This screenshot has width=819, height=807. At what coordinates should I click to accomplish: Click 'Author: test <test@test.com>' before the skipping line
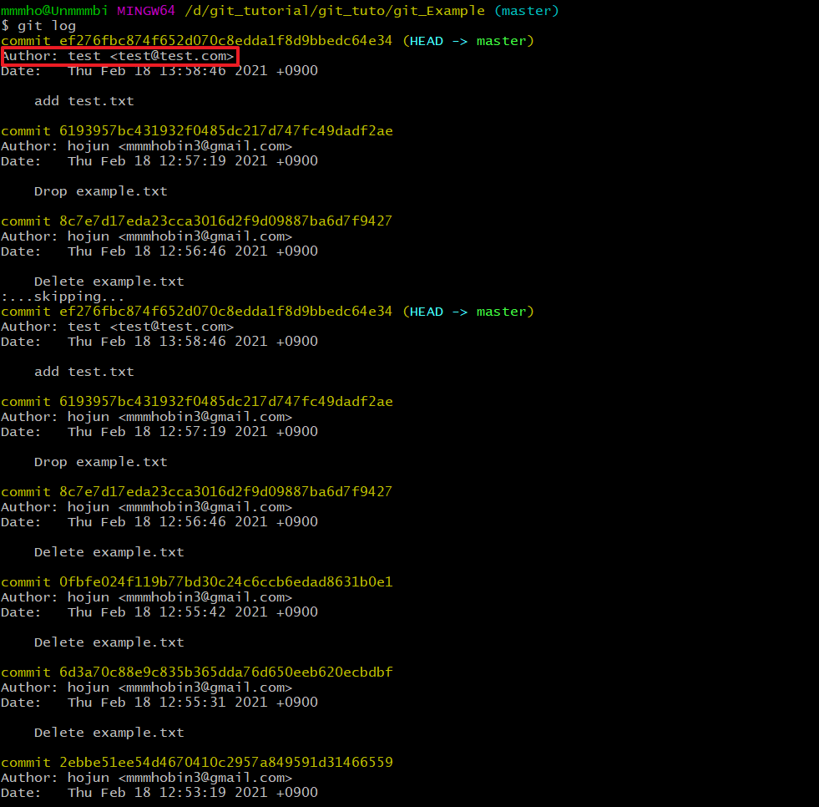coord(118,56)
